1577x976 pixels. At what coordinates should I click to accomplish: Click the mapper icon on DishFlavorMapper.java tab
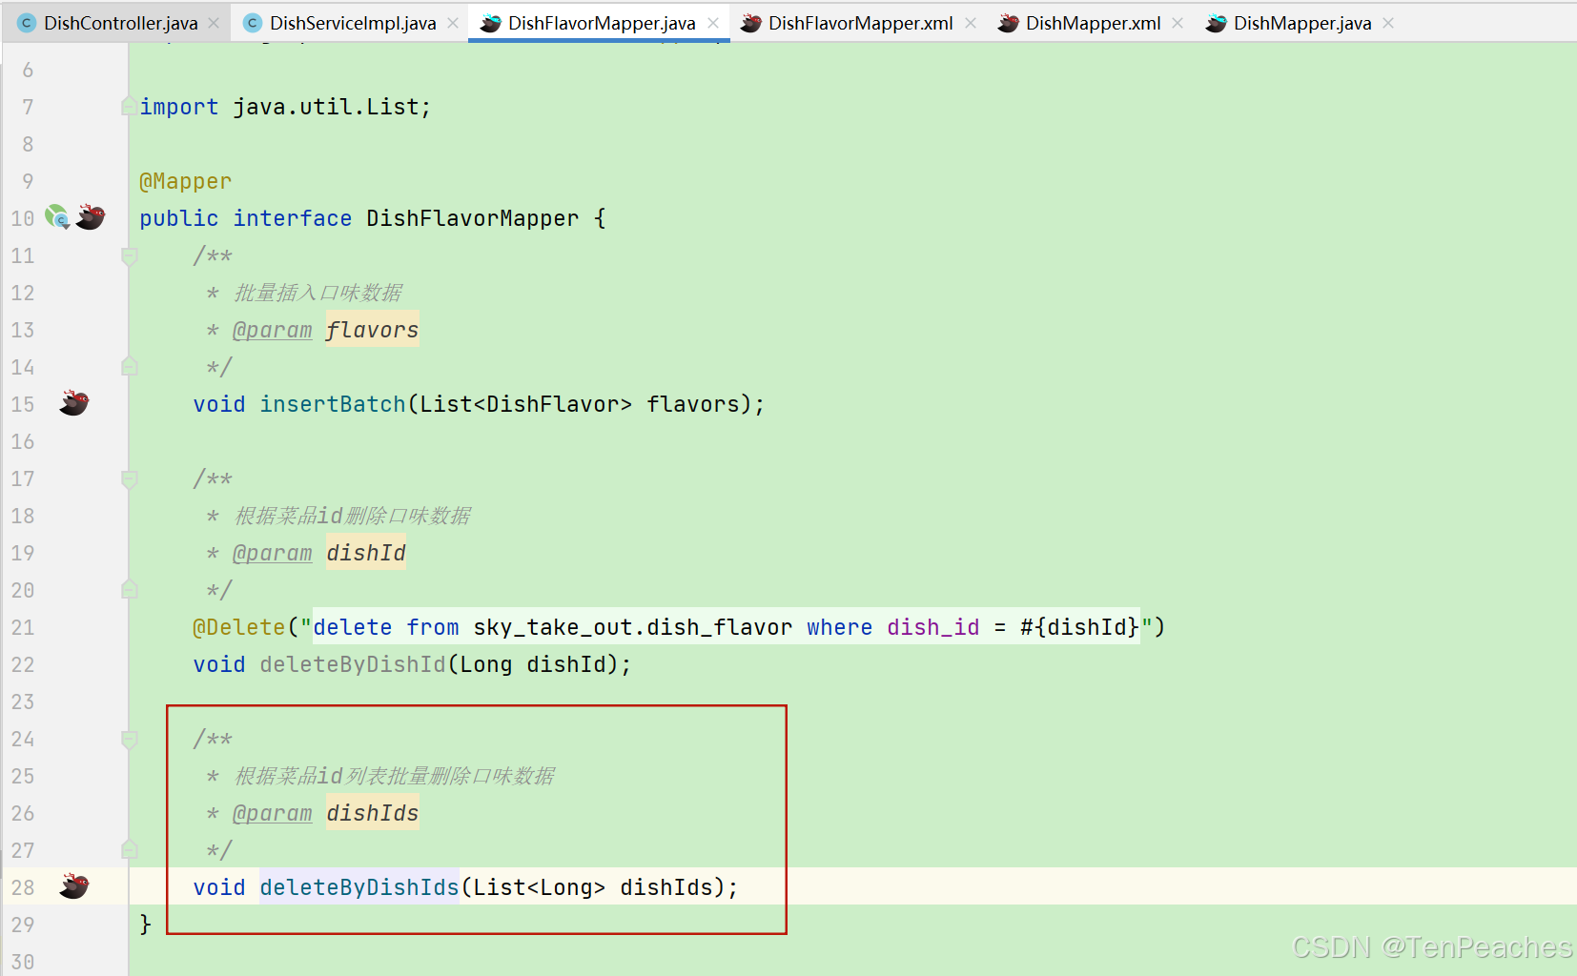tap(491, 23)
